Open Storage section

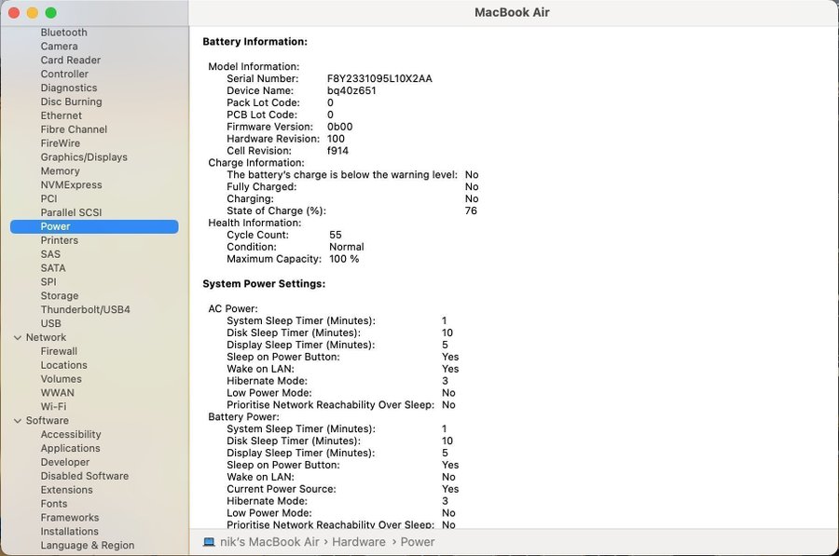(60, 296)
